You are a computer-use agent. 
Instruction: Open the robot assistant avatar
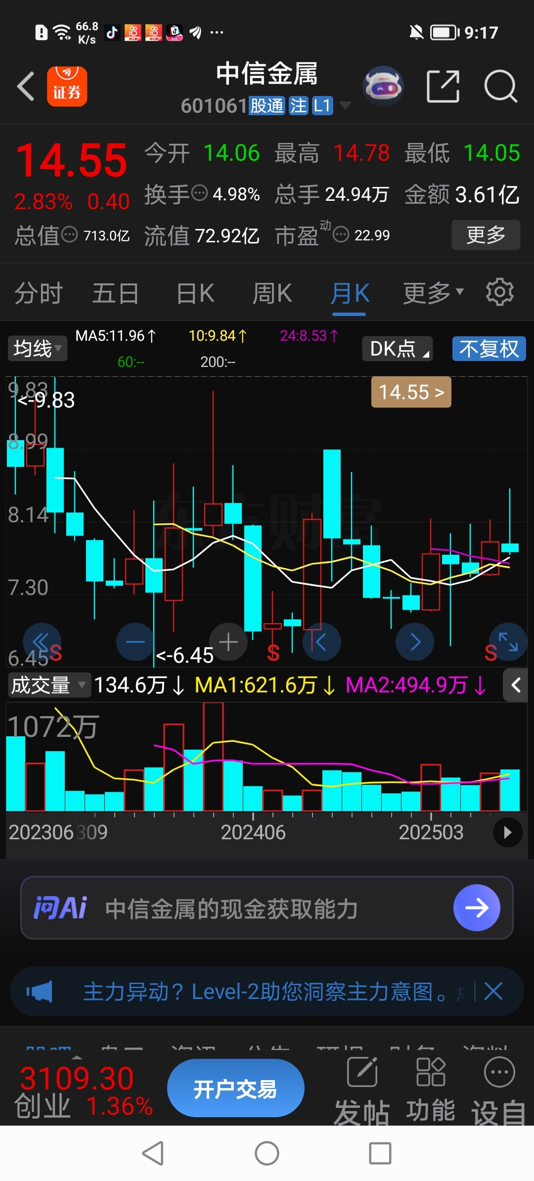pyautogui.click(x=383, y=87)
